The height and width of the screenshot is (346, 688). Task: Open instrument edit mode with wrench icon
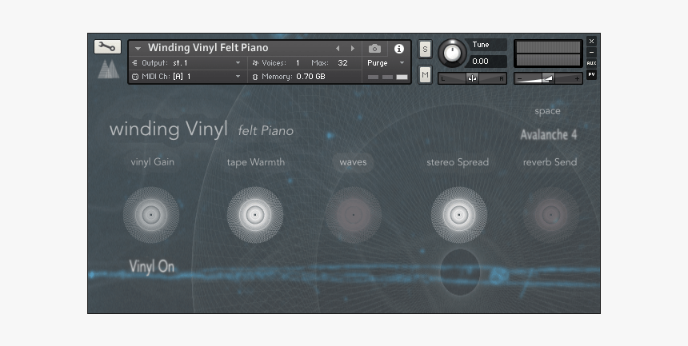(x=107, y=47)
